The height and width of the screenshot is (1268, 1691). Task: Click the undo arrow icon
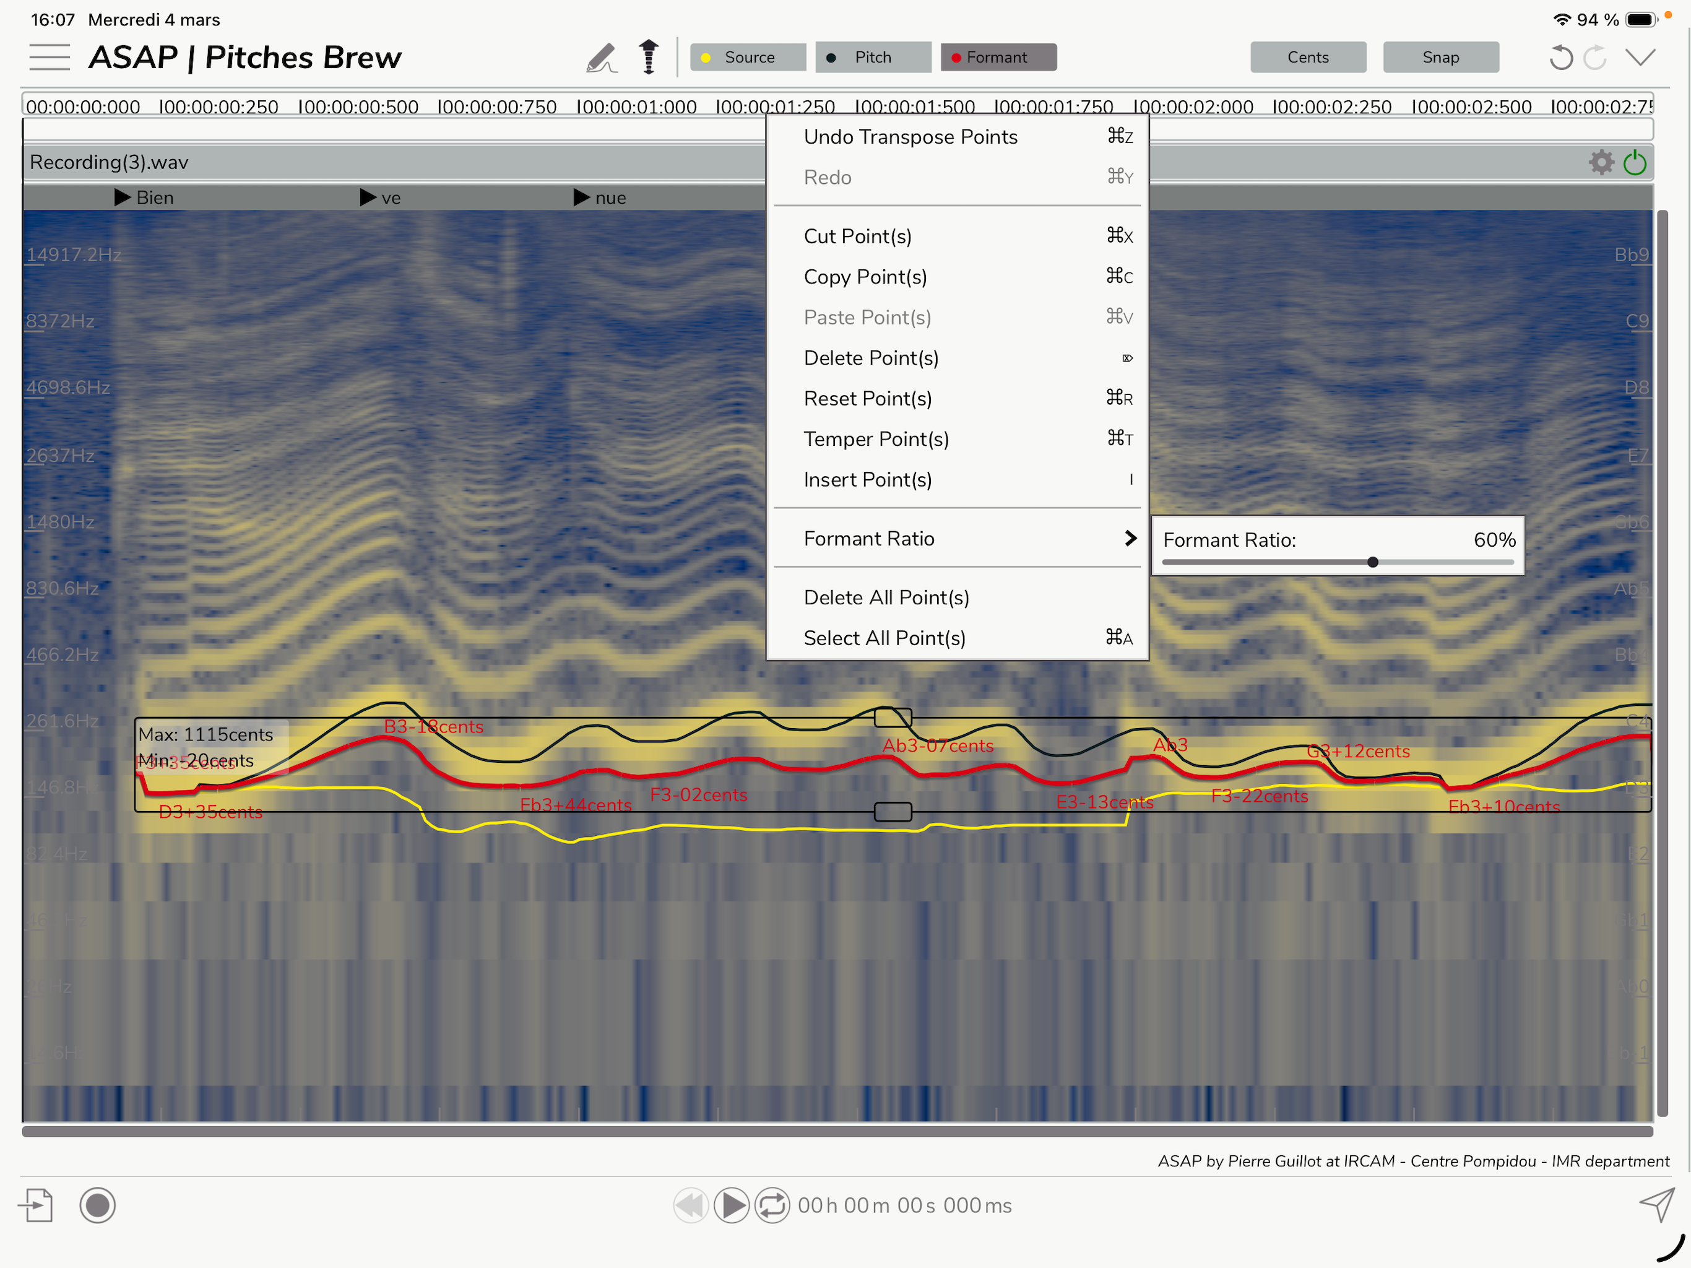click(x=1560, y=58)
